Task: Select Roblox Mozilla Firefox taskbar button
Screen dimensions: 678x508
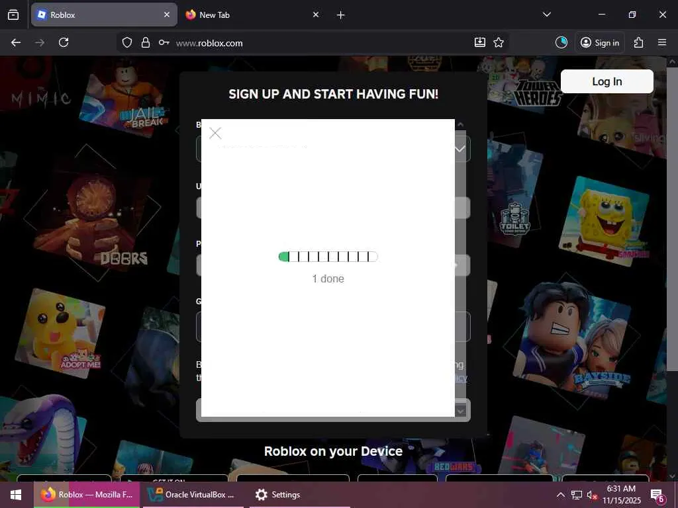Action: [87, 495]
